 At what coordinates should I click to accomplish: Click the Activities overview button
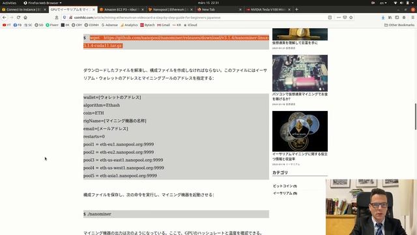pos(9,3)
